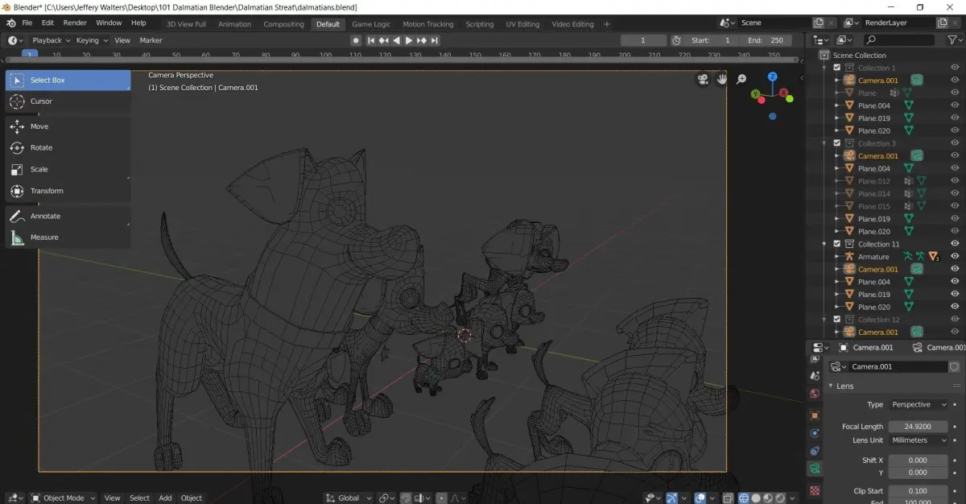966x504 pixels.
Task: Toggle X-ray display in viewport header
Action: (x=728, y=498)
